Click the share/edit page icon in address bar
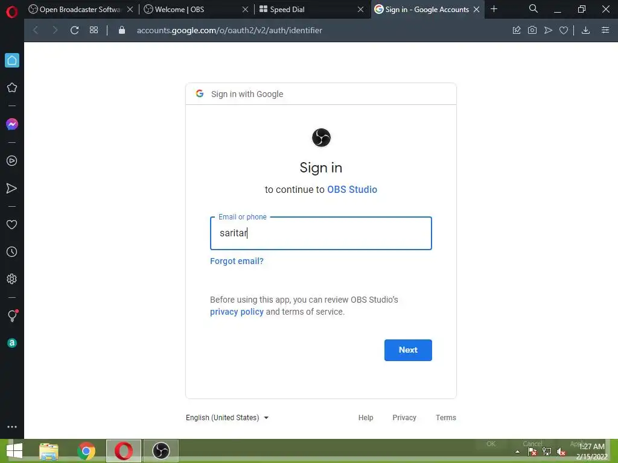The height and width of the screenshot is (463, 618). (x=517, y=30)
